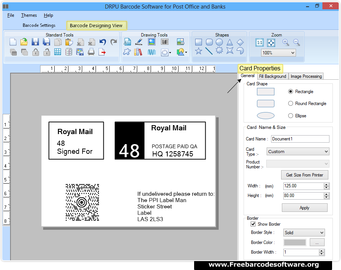This screenshot has width=341, height=270.
Task: Select the Round Rectangle card shape
Action: [290, 104]
